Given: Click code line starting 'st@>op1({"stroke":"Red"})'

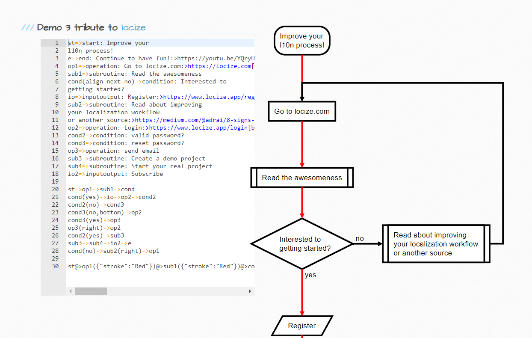Looking at the screenshot, I should pos(161,266).
